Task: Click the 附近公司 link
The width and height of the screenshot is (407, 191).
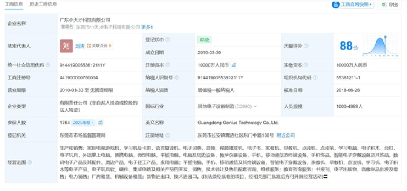Action: (286, 135)
